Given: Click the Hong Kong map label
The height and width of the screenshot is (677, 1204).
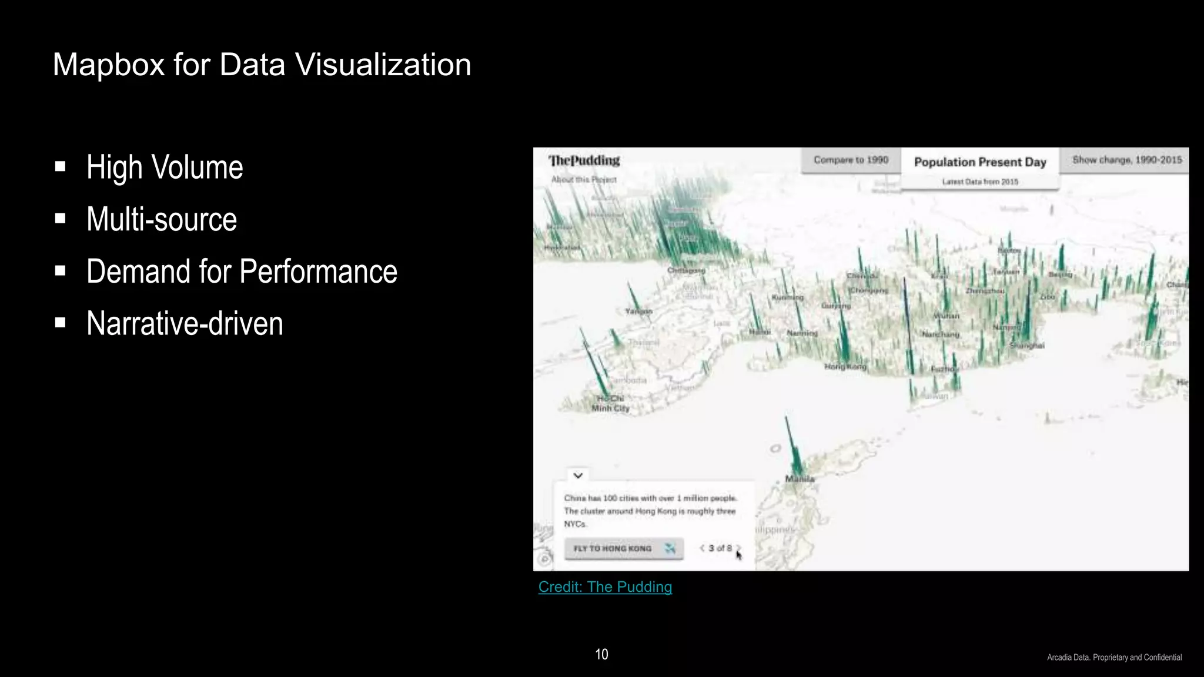Looking at the screenshot, I should tap(845, 367).
